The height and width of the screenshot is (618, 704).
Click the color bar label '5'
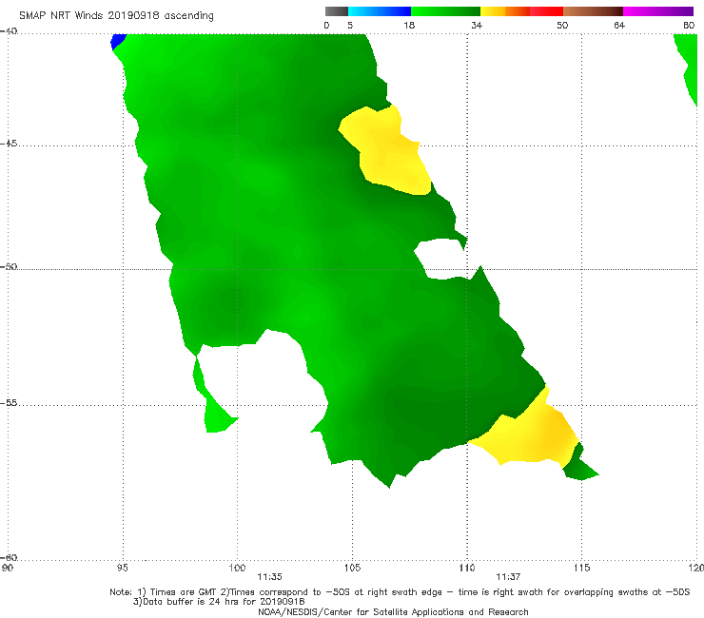pos(350,26)
